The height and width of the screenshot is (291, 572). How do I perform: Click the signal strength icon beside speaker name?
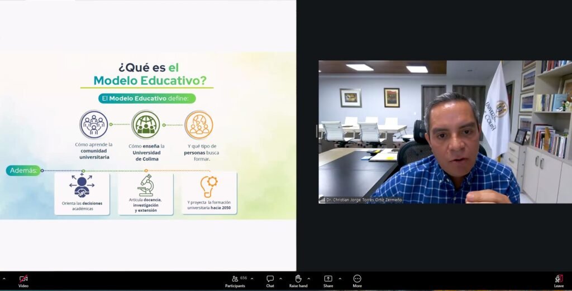[x=322, y=200]
